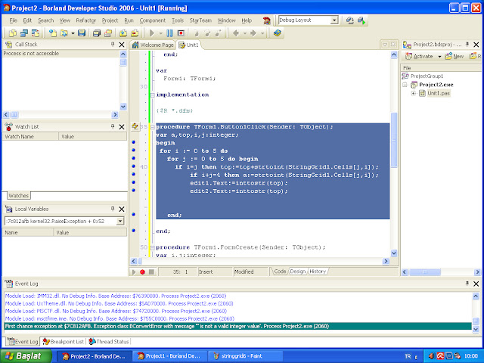The image size is (484, 363).
Task: Open the Refactor menu
Action: pyautogui.click(x=85, y=20)
